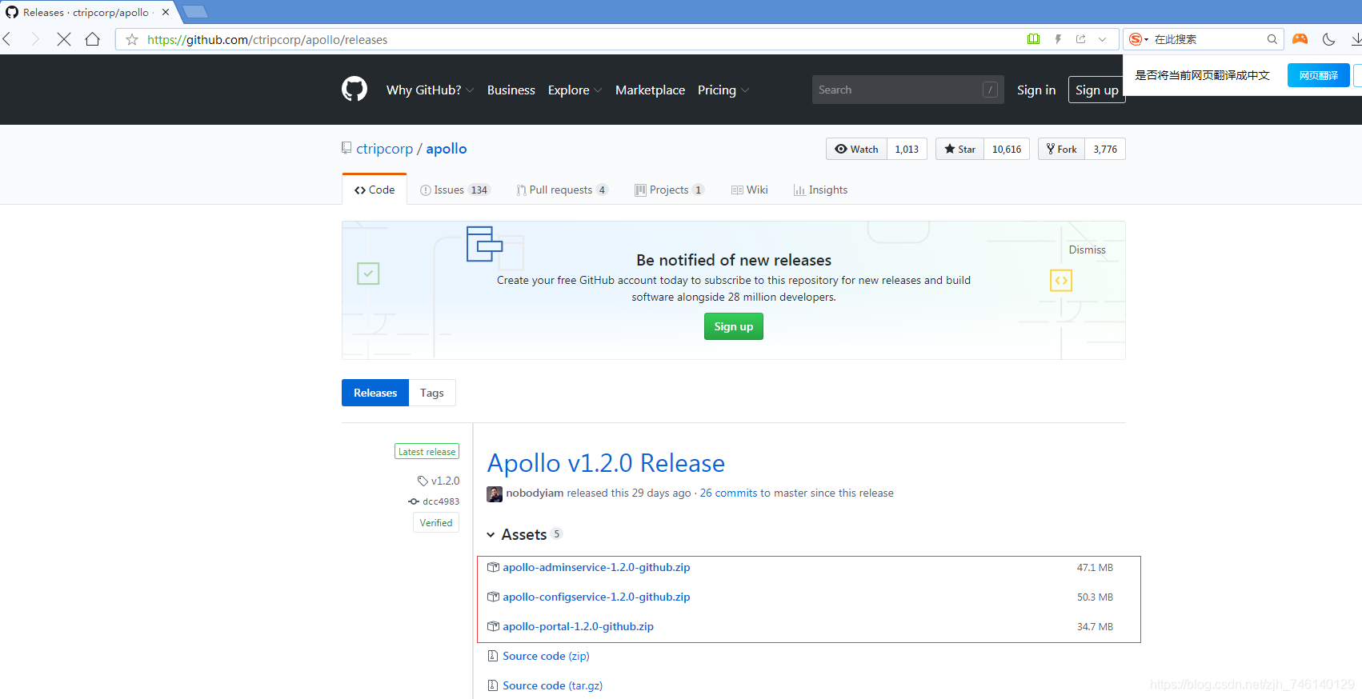Click the Latest release label
This screenshot has height=699, width=1362.
coord(427,451)
